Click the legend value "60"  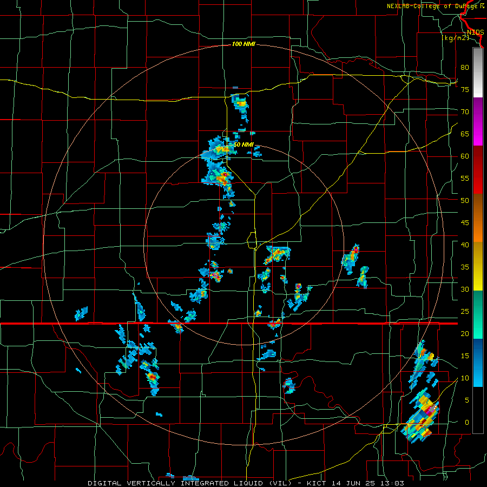(x=465, y=156)
